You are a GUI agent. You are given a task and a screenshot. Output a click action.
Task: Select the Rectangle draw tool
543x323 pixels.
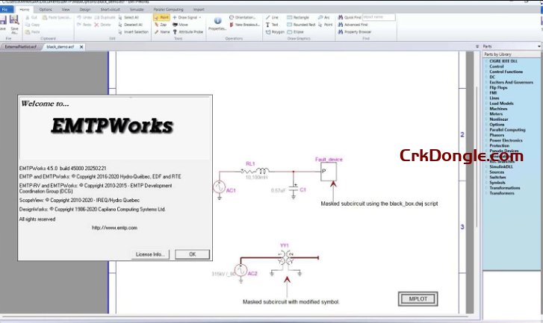(x=301, y=16)
